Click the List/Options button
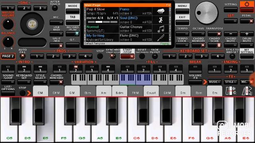 8,93
